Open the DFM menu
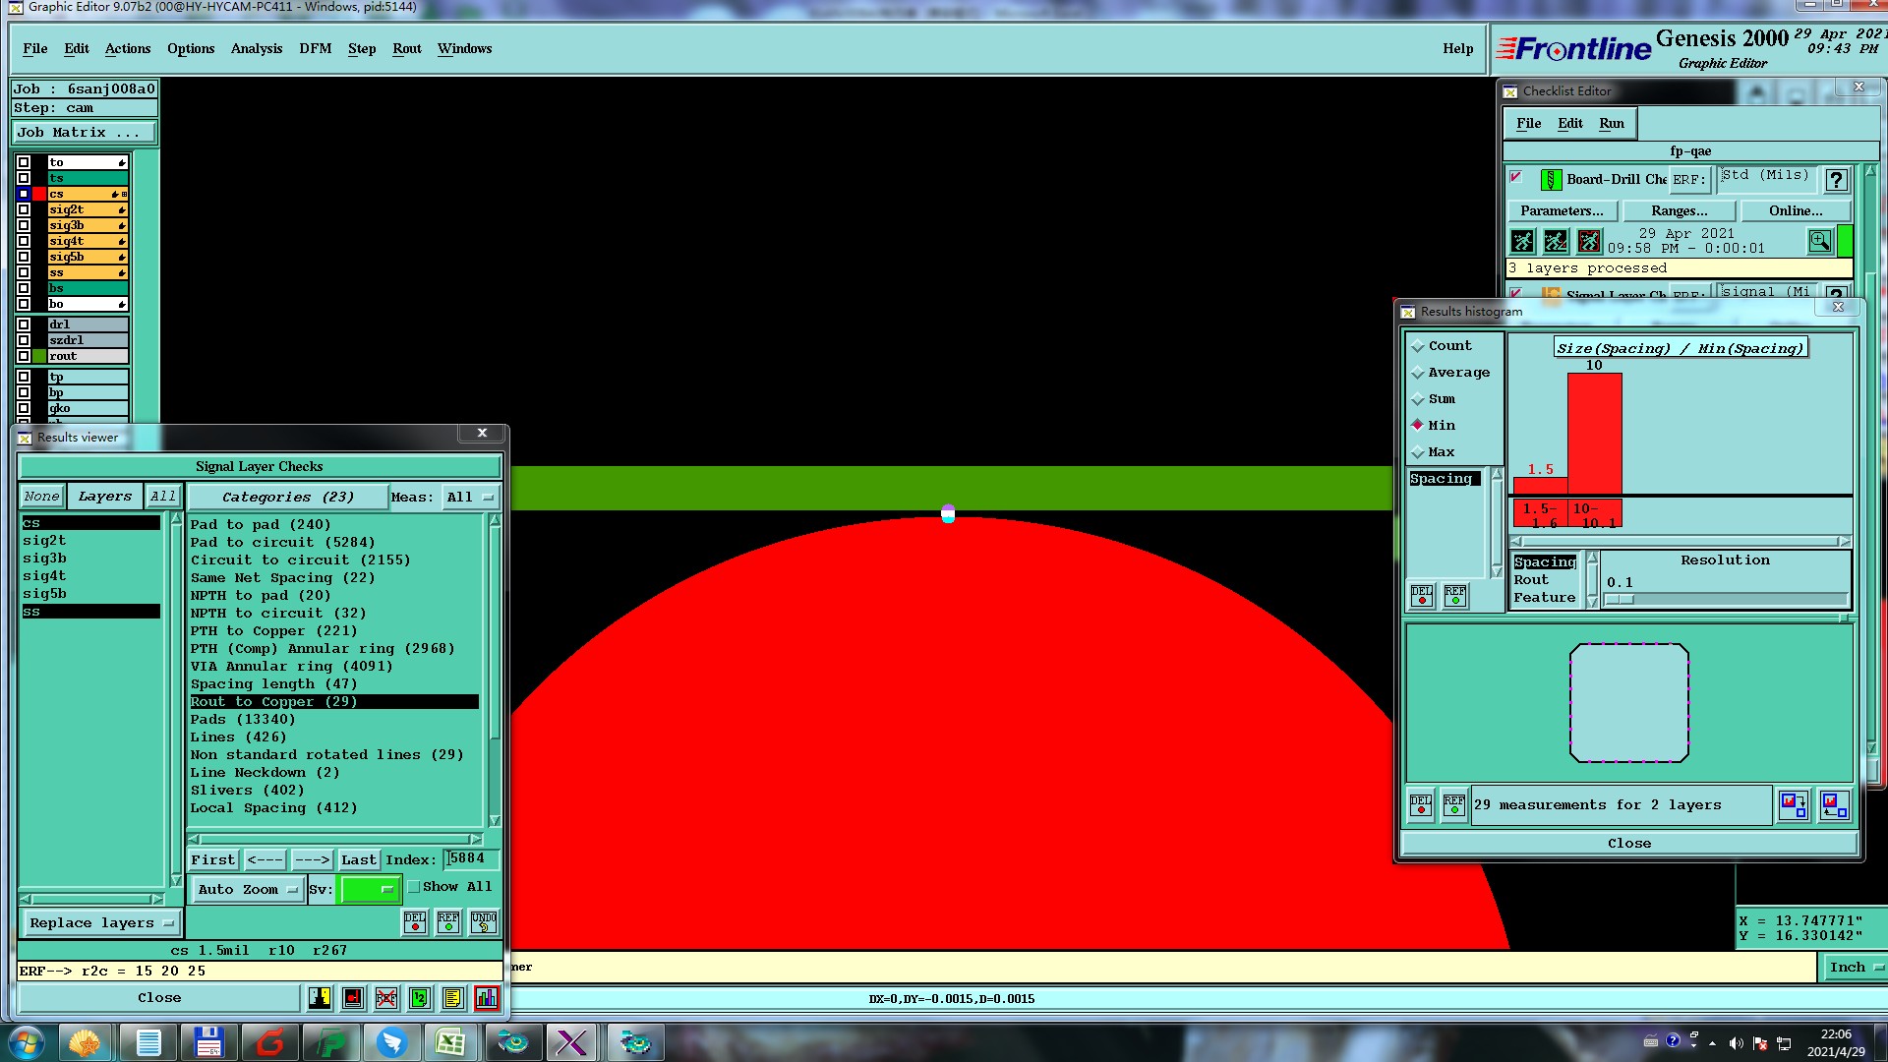Image resolution: width=1888 pixels, height=1062 pixels. [x=315, y=48]
